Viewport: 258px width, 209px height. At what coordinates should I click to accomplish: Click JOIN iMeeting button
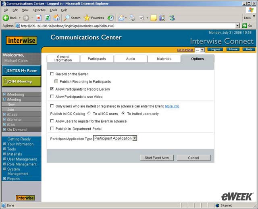(21, 81)
